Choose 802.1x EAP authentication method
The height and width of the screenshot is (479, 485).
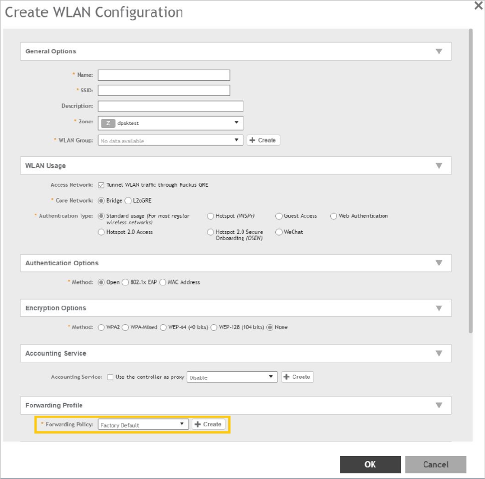point(126,282)
